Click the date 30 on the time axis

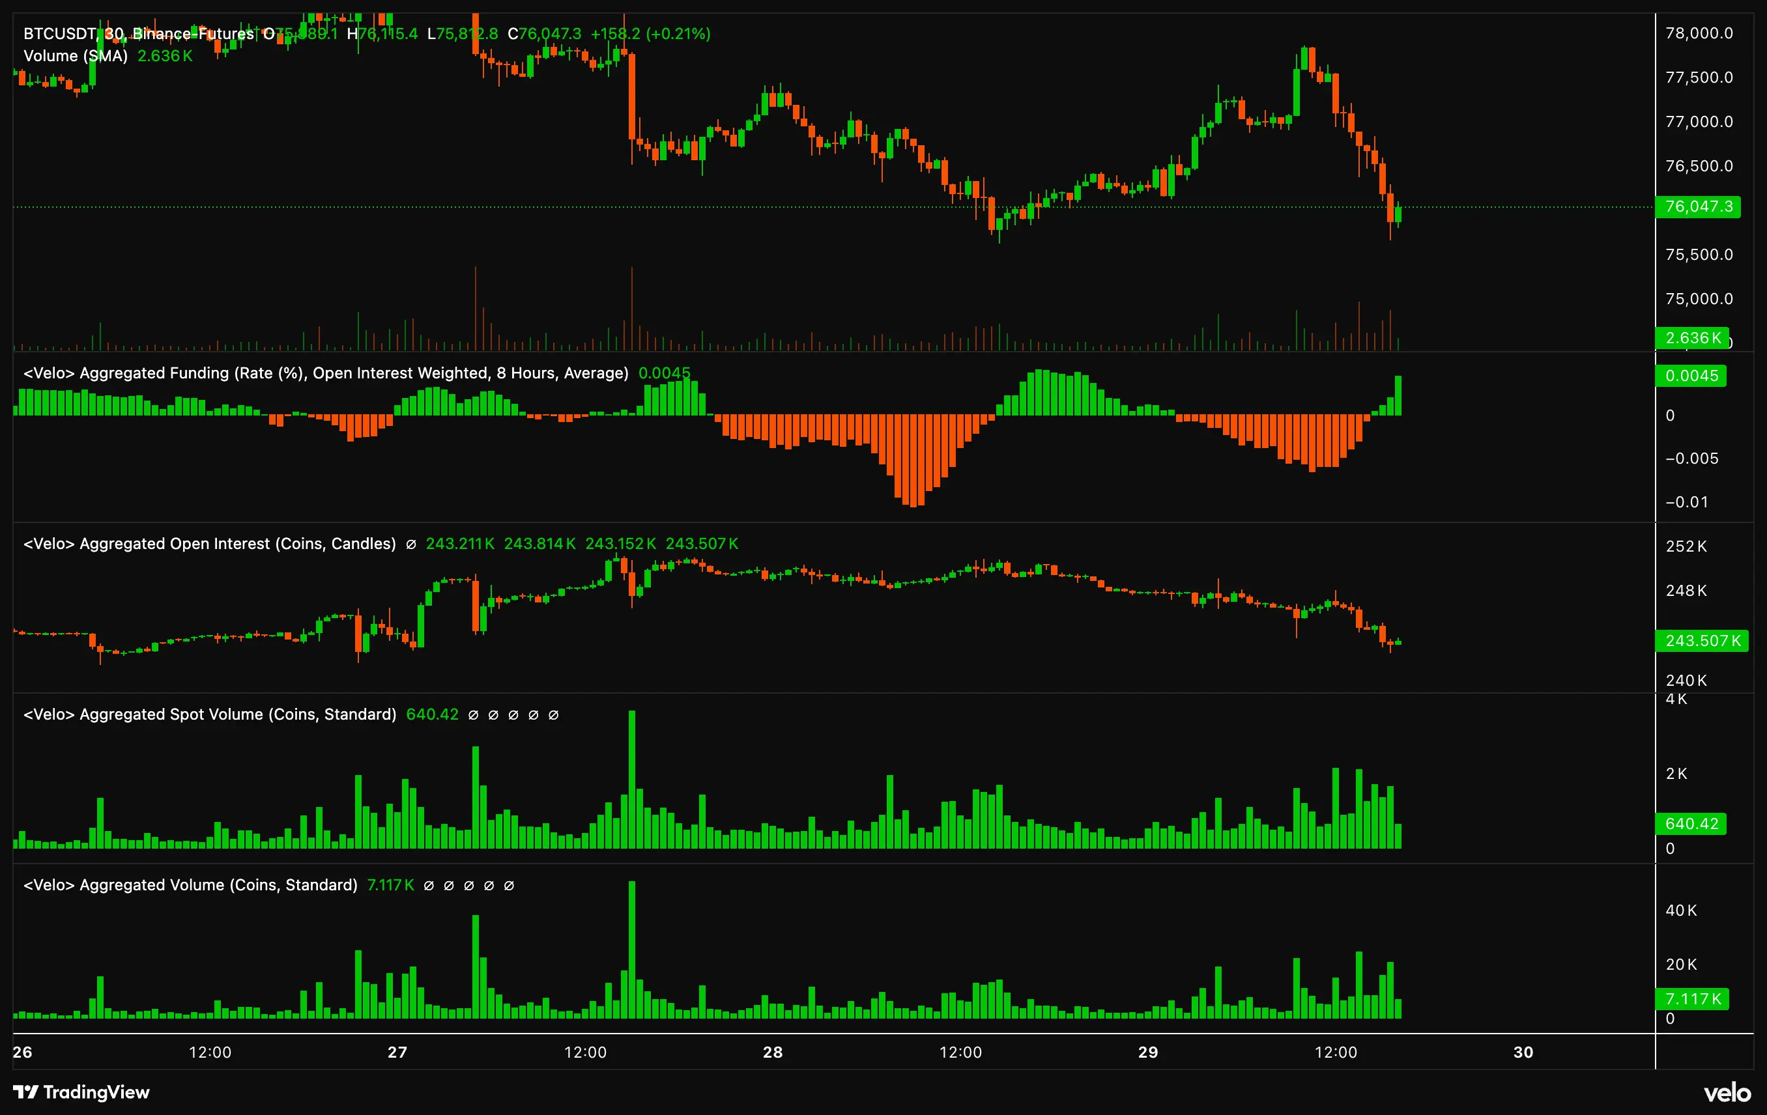point(1523,1052)
